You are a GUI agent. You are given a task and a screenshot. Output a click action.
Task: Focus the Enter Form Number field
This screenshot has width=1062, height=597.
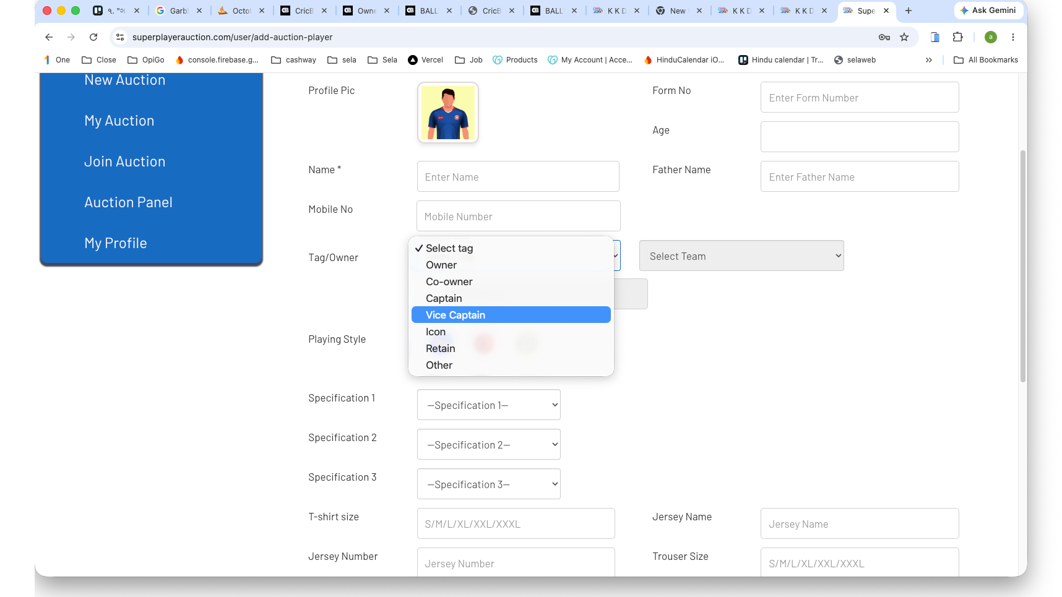coord(860,97)
